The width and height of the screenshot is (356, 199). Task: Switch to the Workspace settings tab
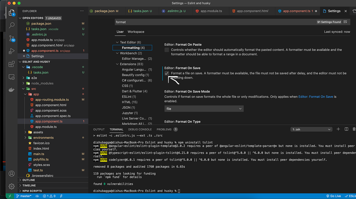pos(136,32)
